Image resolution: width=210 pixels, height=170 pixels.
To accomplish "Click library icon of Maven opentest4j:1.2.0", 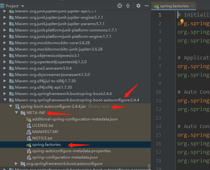I will (x=12, y=62).
